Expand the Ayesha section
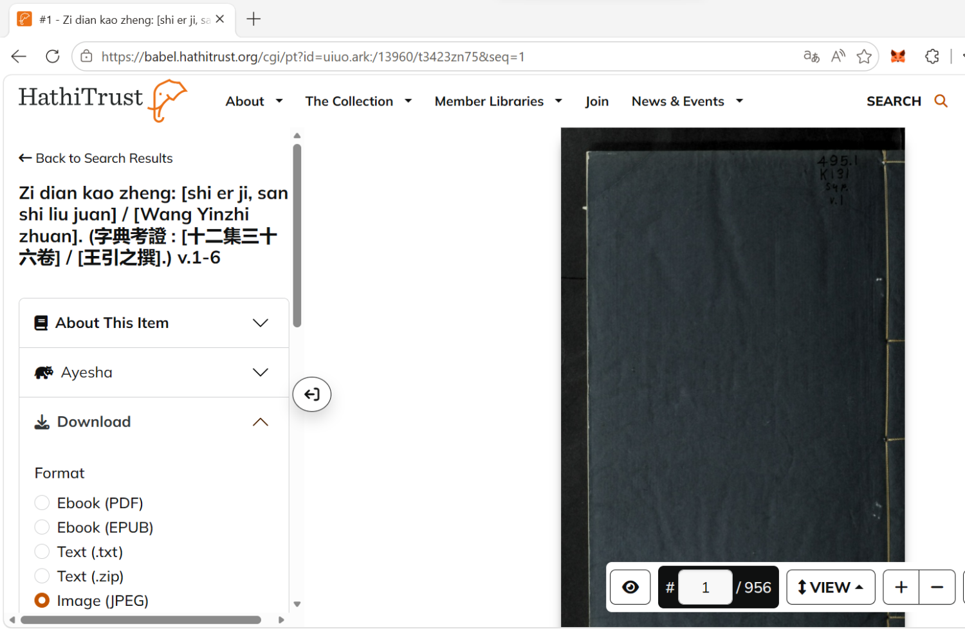 (154, 372)
